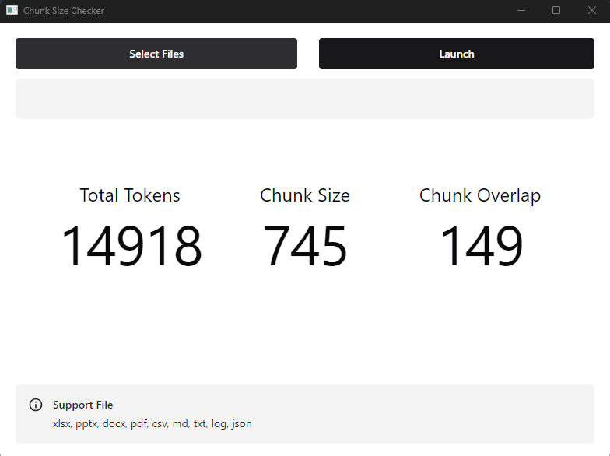The image size is (610, 456).
Task: Minimize the Chunk Size Checker window
Action: pos(521,11)
